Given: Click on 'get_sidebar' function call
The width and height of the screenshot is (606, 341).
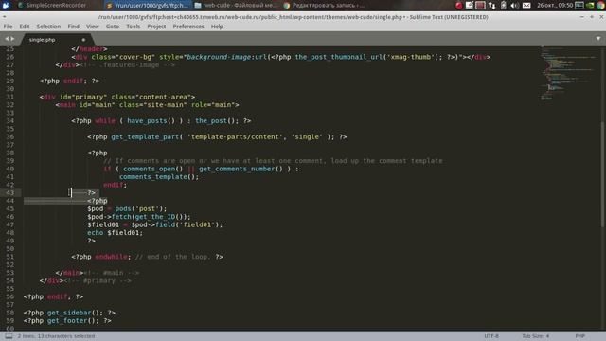Looking at the screenshot, I should [69, 313].
